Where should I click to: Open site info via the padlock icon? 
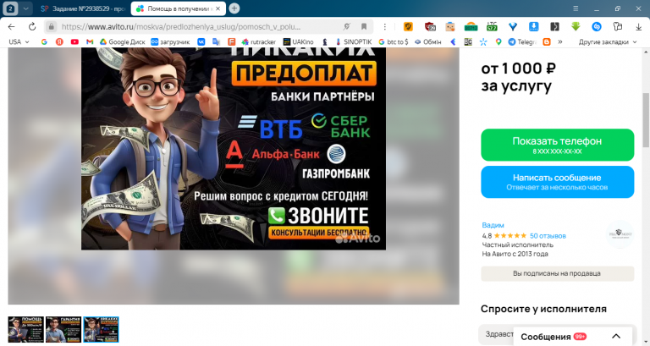(x=51, y=26)
